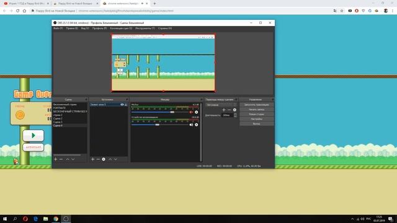Image resolution: width=397 pixels, height=223 pixels.
Task: Remove scene transition with minus icon
Action: [229, 110]
